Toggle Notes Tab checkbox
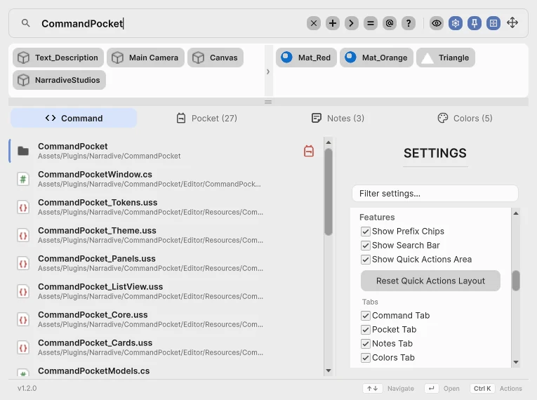 point(366,343)
